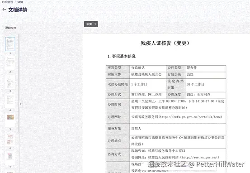This screenshot has height=173, width=250.
Task: Click the heading 1. 事项基本信息
Action: 122,56
